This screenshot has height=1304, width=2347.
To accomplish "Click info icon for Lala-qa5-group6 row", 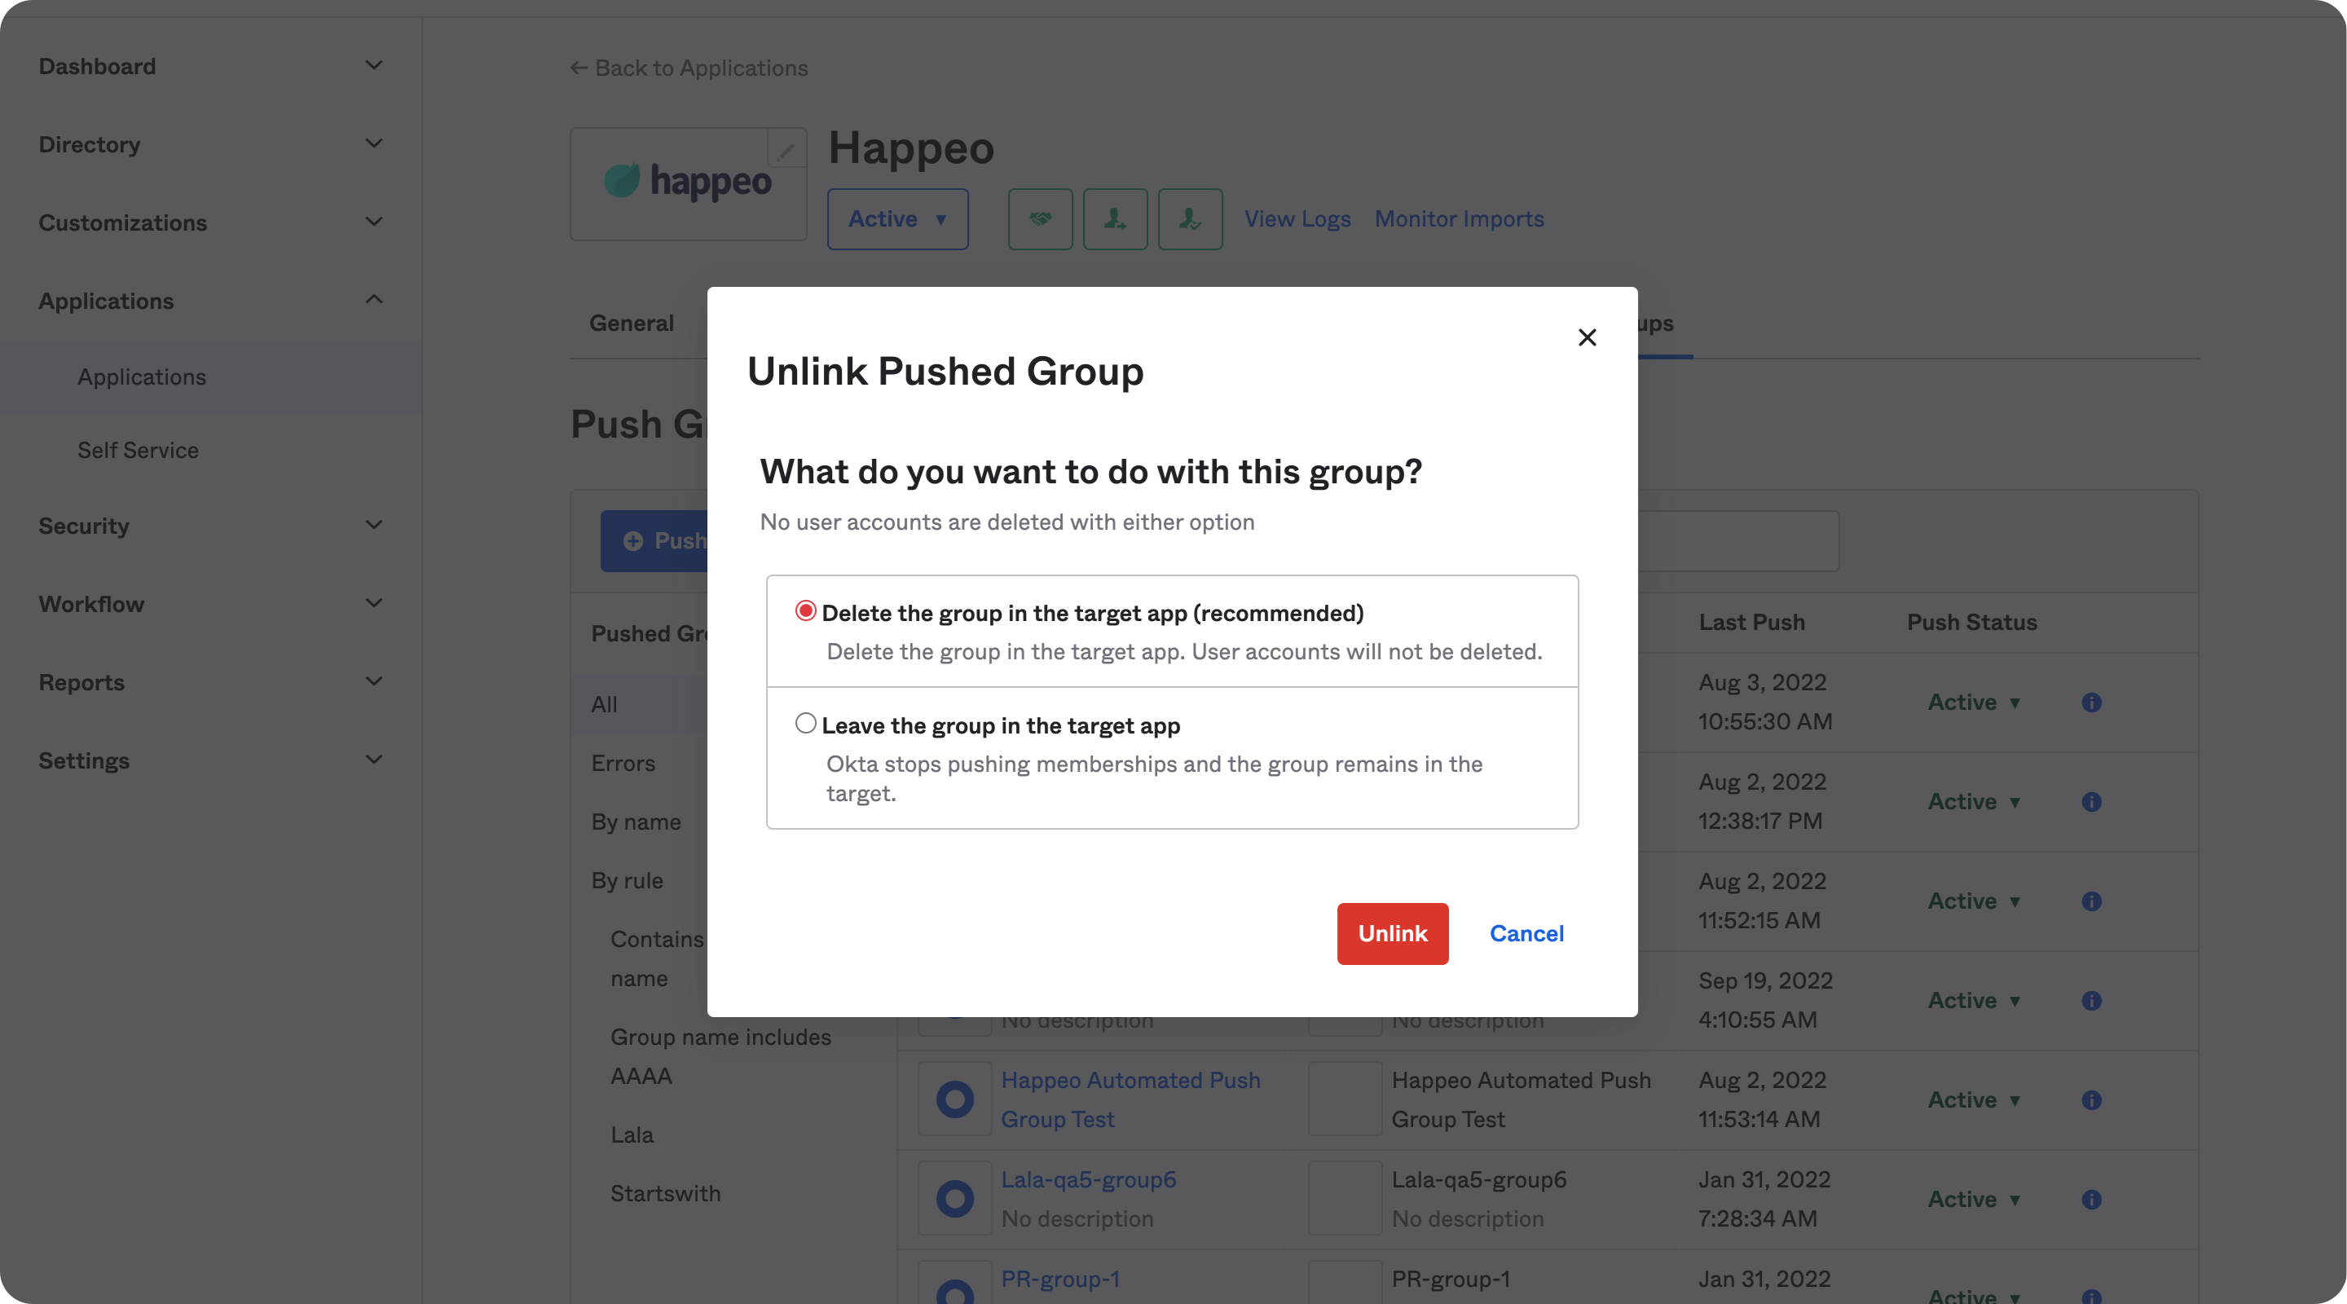I will click(2091, 1199).
